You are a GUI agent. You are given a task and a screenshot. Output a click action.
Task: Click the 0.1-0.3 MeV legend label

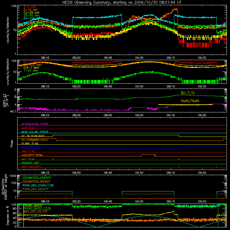coord(33,62)
